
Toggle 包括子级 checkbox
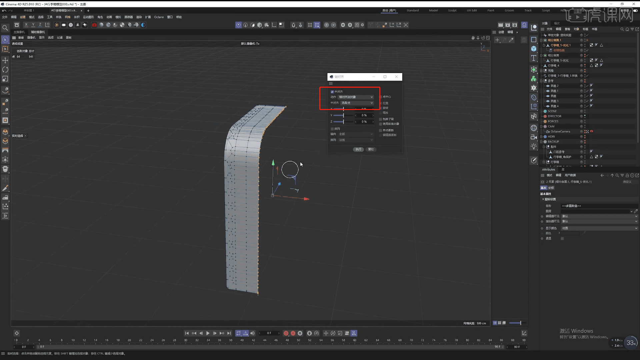(x=381, y=119)
